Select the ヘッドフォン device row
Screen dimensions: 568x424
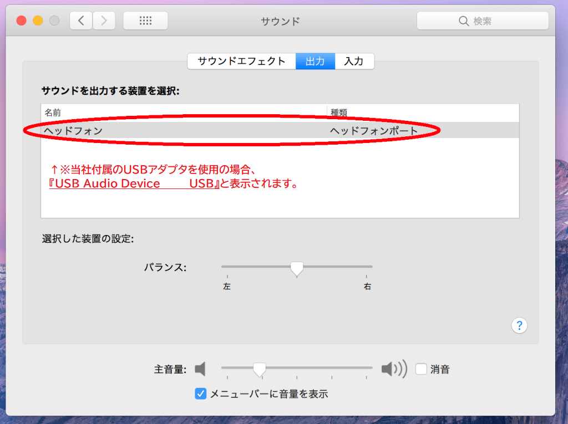point(280,130)
